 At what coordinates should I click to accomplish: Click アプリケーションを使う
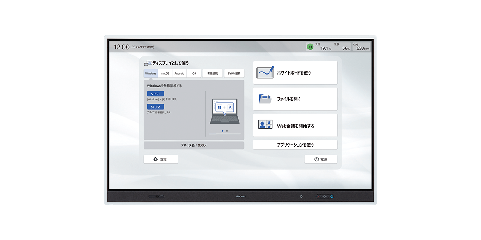click(x=295, y=144)
